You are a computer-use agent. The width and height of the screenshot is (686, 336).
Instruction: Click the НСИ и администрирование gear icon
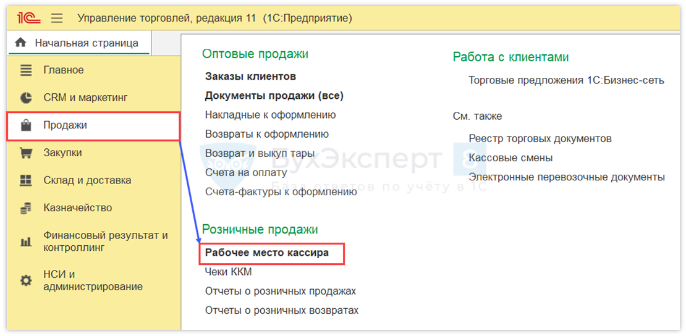click(26, 280)
